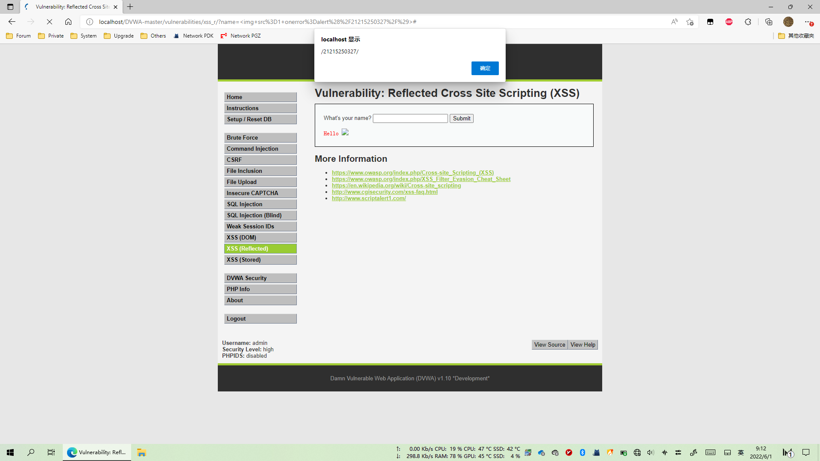Open a new browser tab
The image size is (820, 461).
(x=130, y=7)
